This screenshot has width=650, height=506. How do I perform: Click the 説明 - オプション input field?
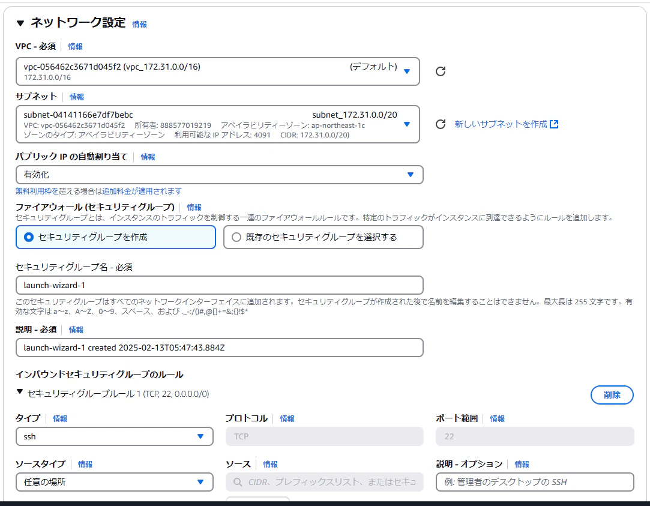pyautogui.click(x=535, y=482)
